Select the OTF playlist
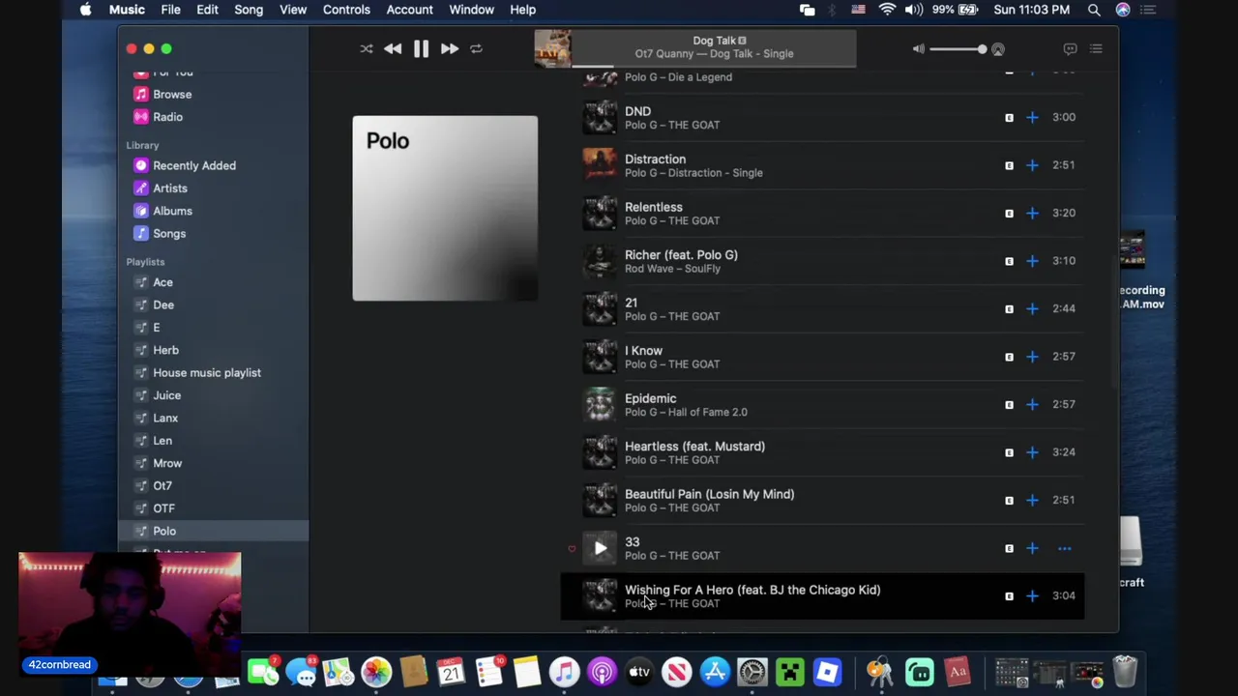The width and height of the screenshot is (1238, 696). (163, 508)
